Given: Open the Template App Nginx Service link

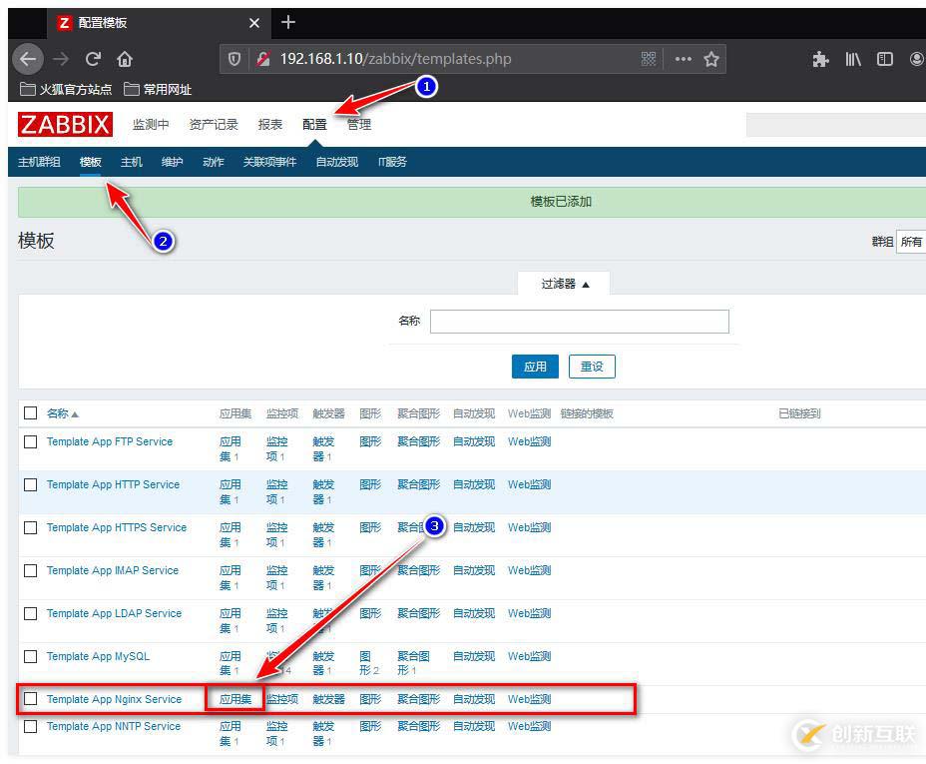Looking at the screenshot, I should tap(114, 699).
